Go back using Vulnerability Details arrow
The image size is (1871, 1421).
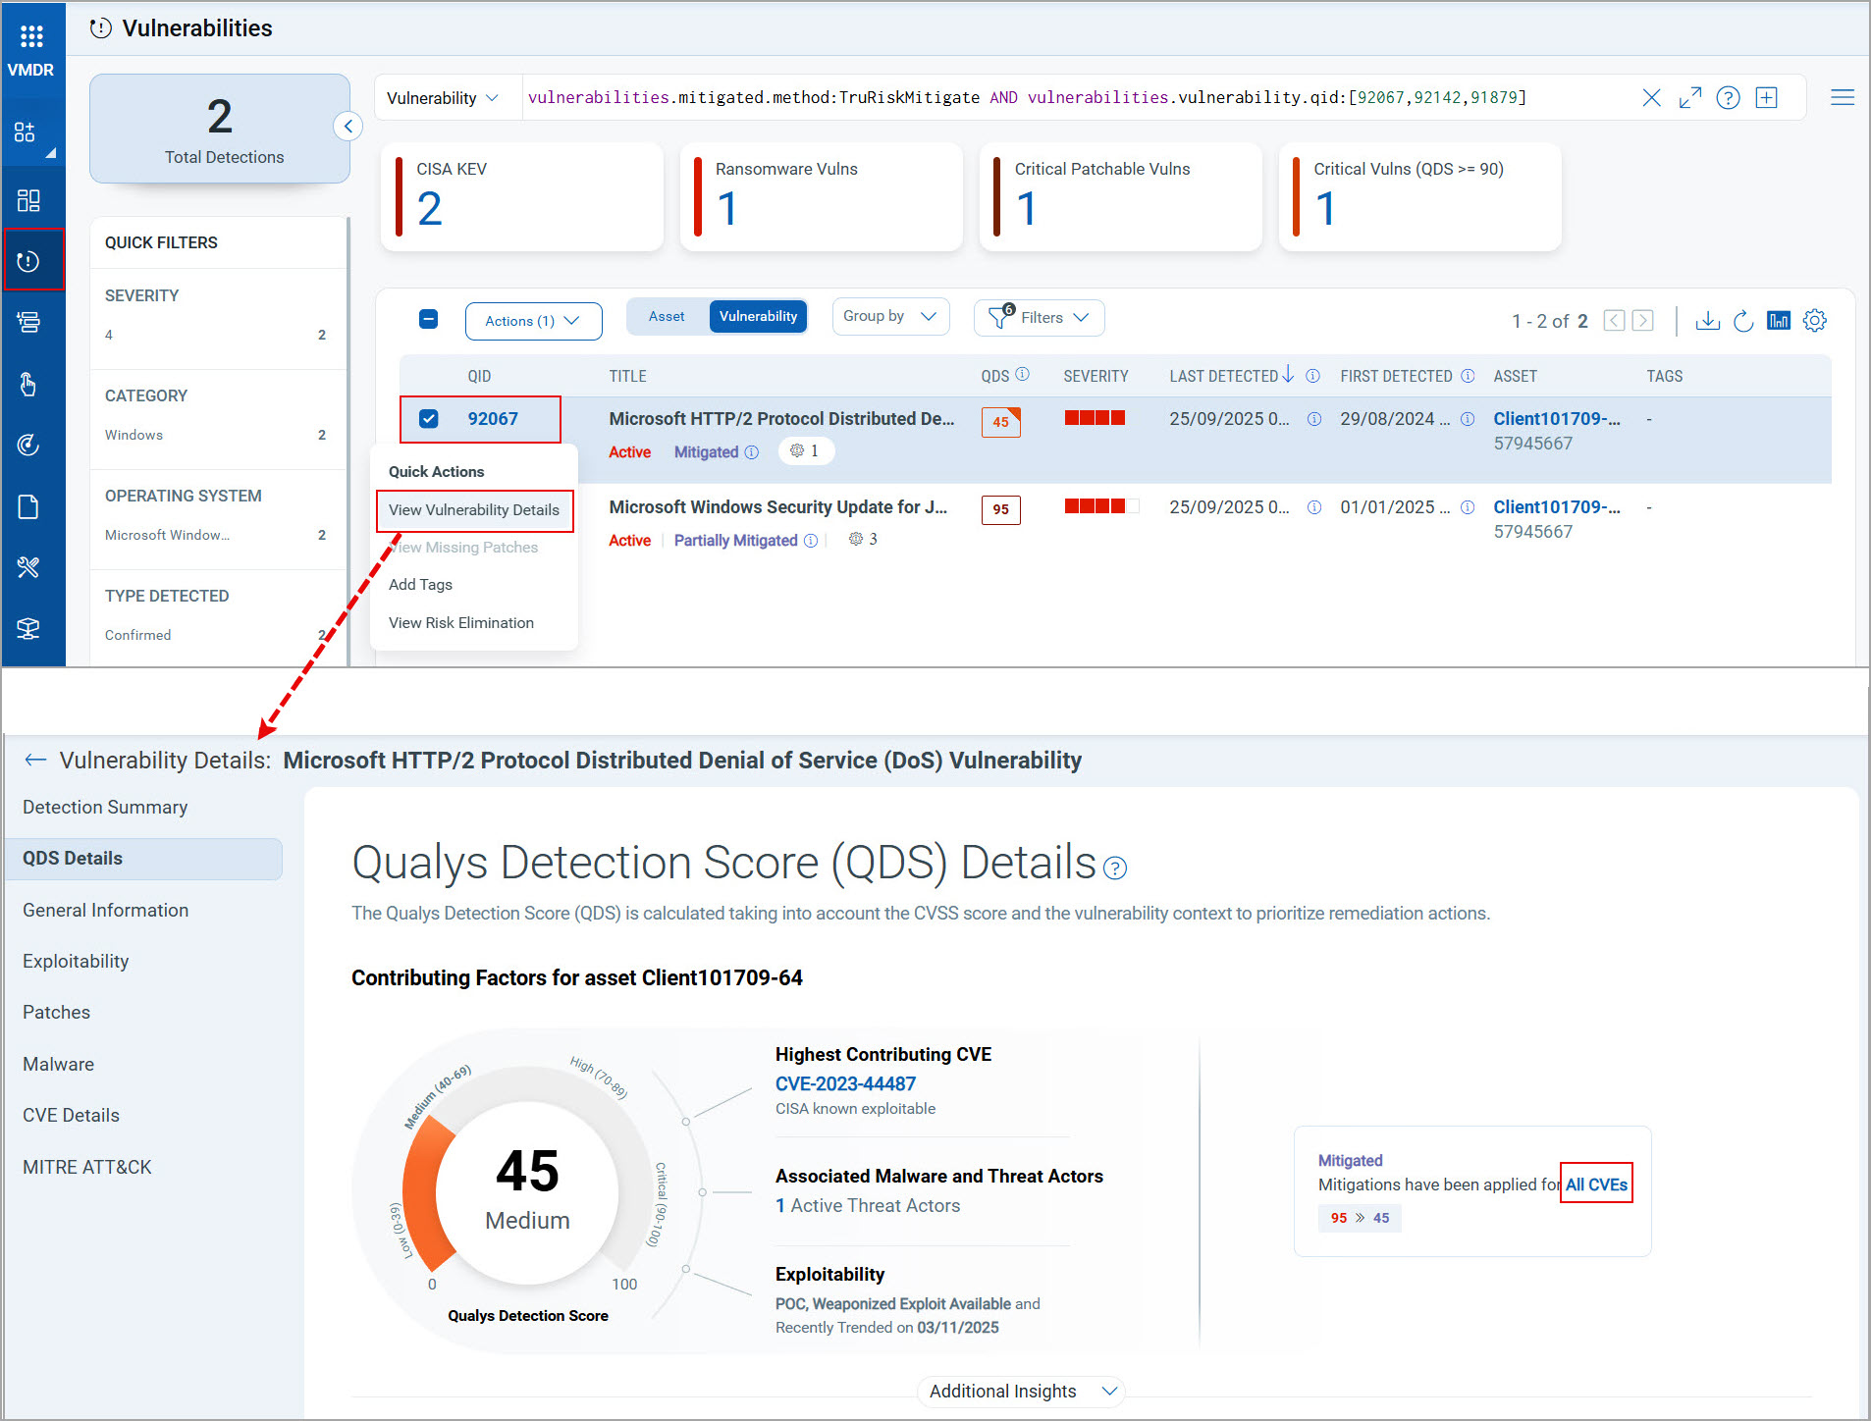(35, 761)
